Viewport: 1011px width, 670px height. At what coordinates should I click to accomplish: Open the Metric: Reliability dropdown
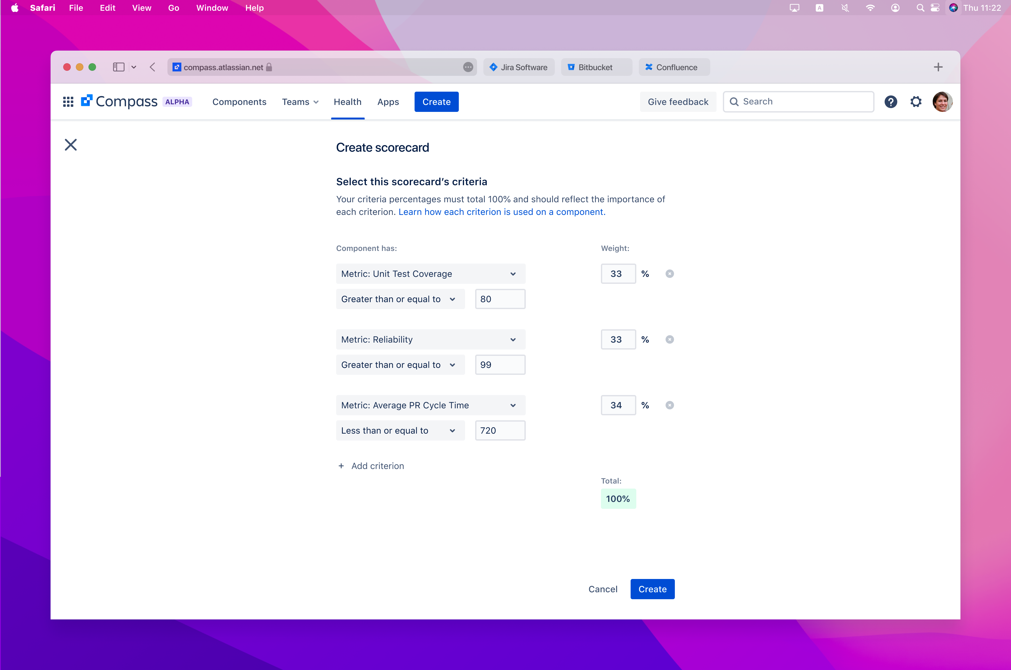point(431,339)
